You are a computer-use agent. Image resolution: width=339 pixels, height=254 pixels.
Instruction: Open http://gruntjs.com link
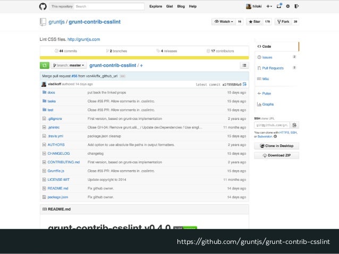(83, 39)
